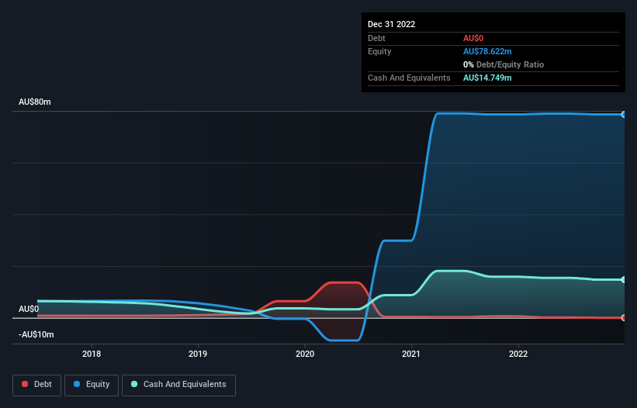Image resolution: width=637 pixels, height=408 pixels.
Task: Click the teal Cash endpoint marker at Dec 2022
Action: (x=623, y=280)
